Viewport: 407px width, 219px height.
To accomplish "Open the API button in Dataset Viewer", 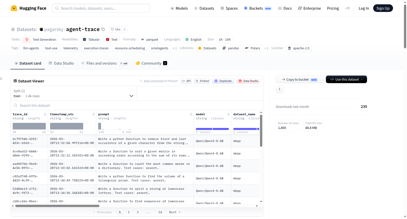I will [x=186, y=81].
